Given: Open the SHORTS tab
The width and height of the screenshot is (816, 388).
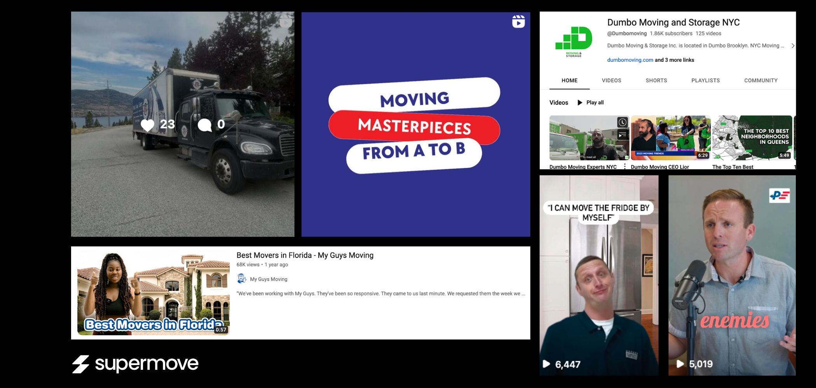Looking at the screenshot, I should [656, 80].
